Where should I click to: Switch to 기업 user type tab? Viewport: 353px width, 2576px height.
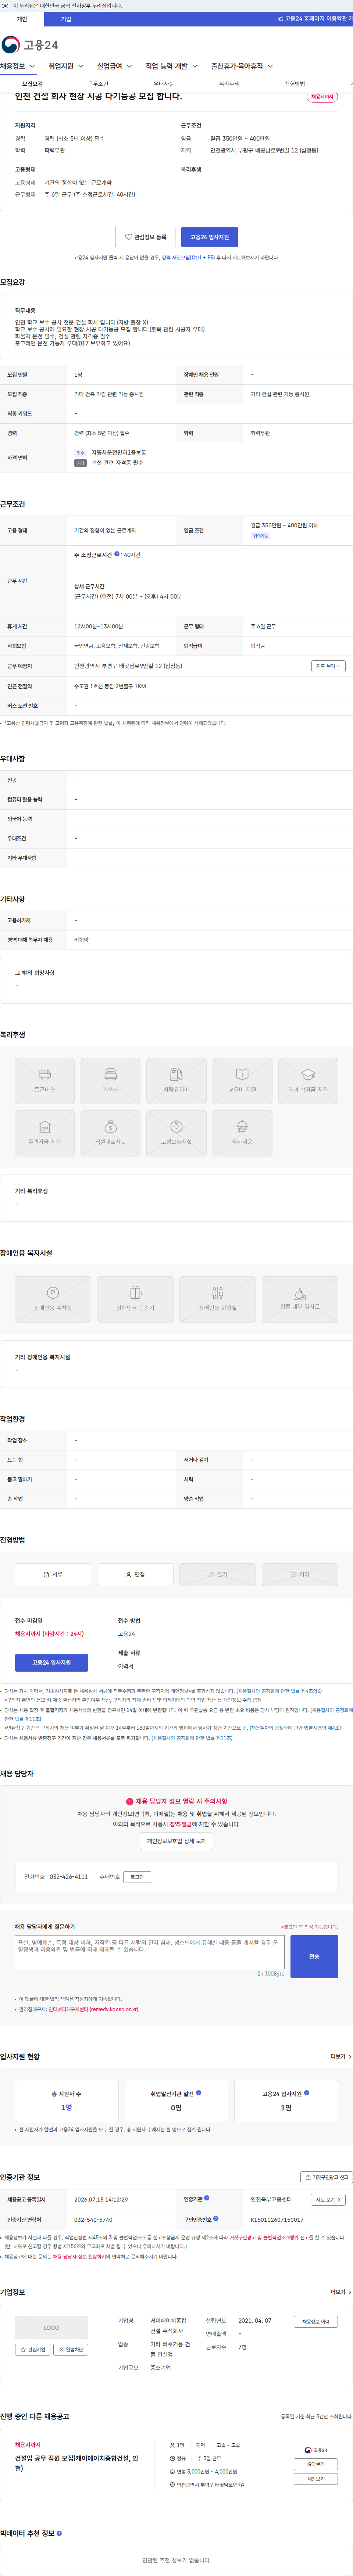66,19
